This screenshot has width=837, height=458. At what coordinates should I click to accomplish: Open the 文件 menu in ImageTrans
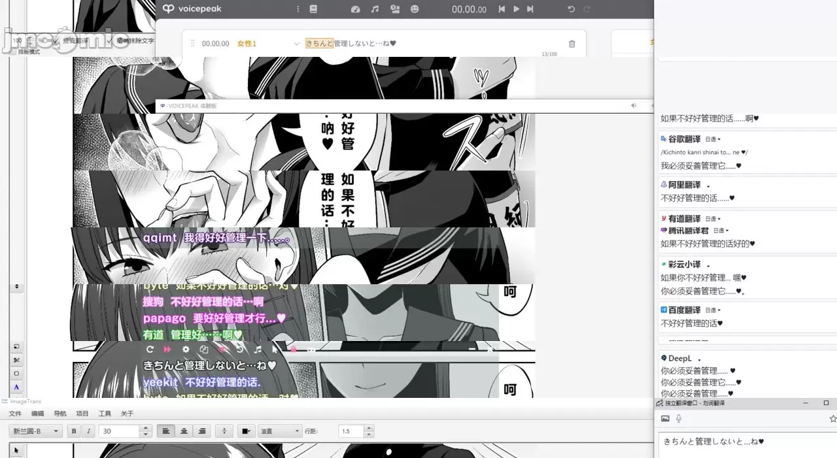(15, 414)
